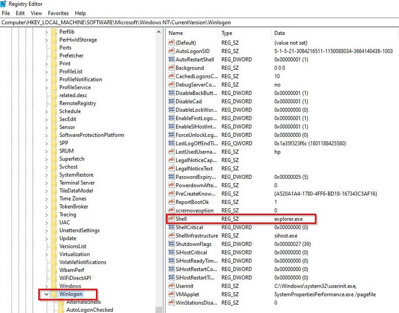Click the string icon next to VMApplet
Screen dimensions: 399x313
(x=170, y=294)
